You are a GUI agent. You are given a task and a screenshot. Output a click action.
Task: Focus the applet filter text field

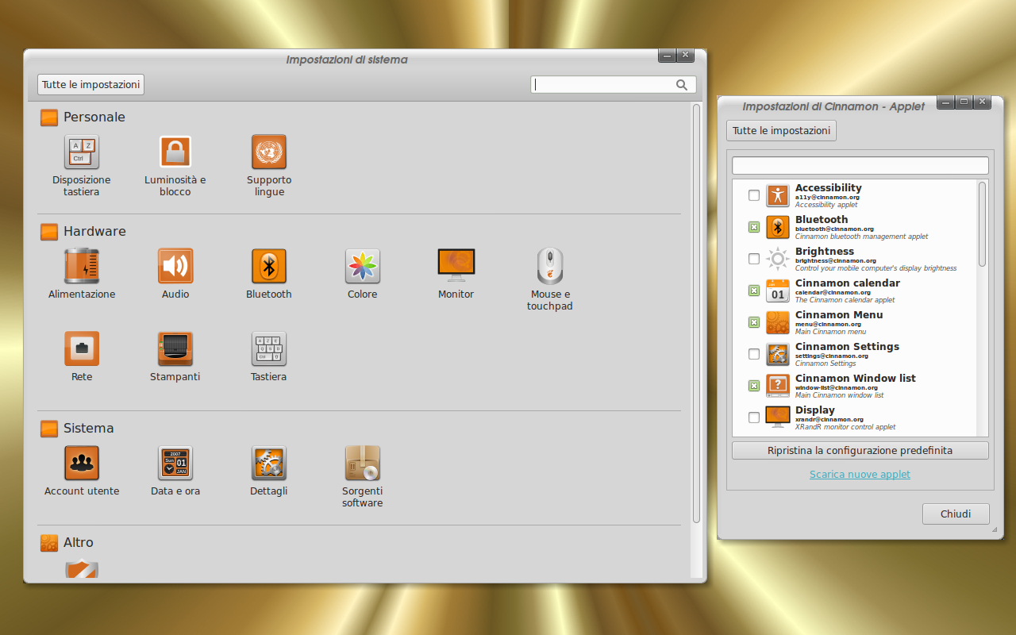click(860, 165)
